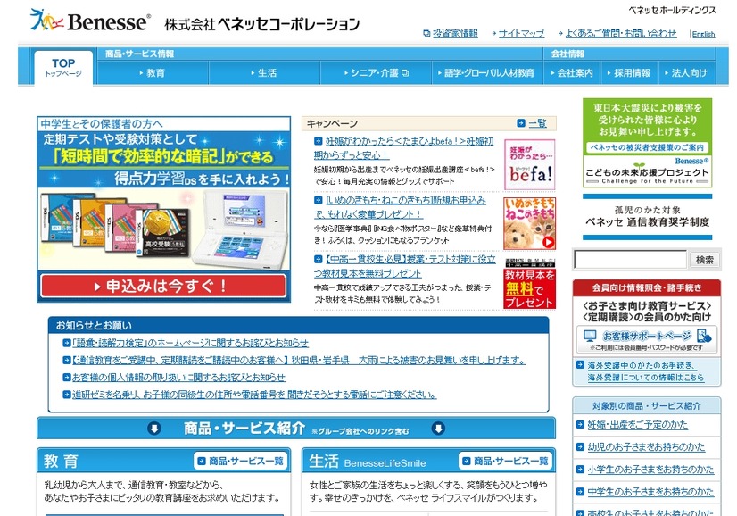This screenshot has height=516, width=737.
Task: Open the 教育 navigation menu item
Action: click(x=153, y=73)
